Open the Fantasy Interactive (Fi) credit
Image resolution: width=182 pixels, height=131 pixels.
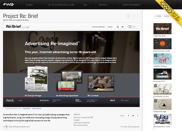pos(83,117)
